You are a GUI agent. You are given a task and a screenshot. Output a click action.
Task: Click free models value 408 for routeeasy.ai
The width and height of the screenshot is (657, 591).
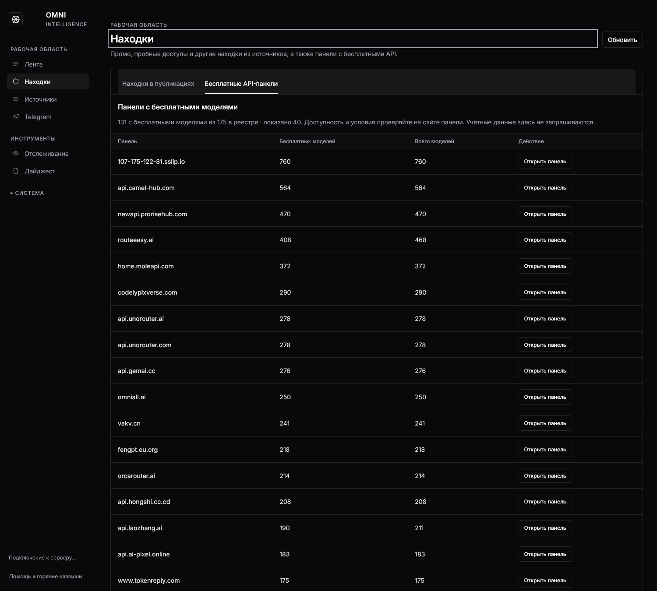(285, 240)
